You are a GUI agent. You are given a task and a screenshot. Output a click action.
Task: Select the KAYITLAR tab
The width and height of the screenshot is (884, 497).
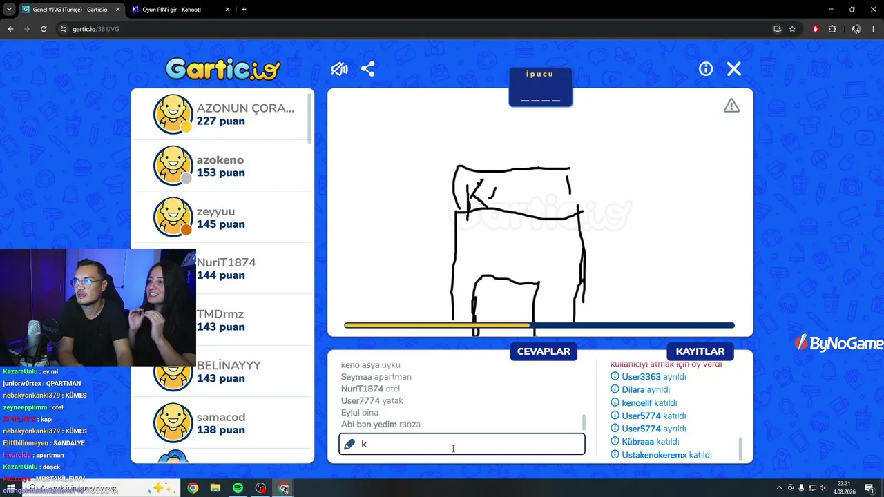click(x=700, y=351)
